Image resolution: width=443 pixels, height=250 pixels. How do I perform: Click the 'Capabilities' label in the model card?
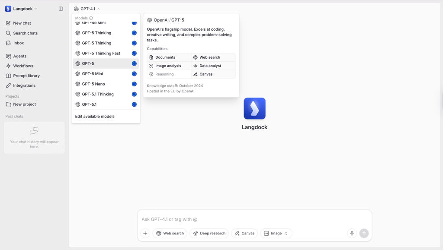click(157, 49)
